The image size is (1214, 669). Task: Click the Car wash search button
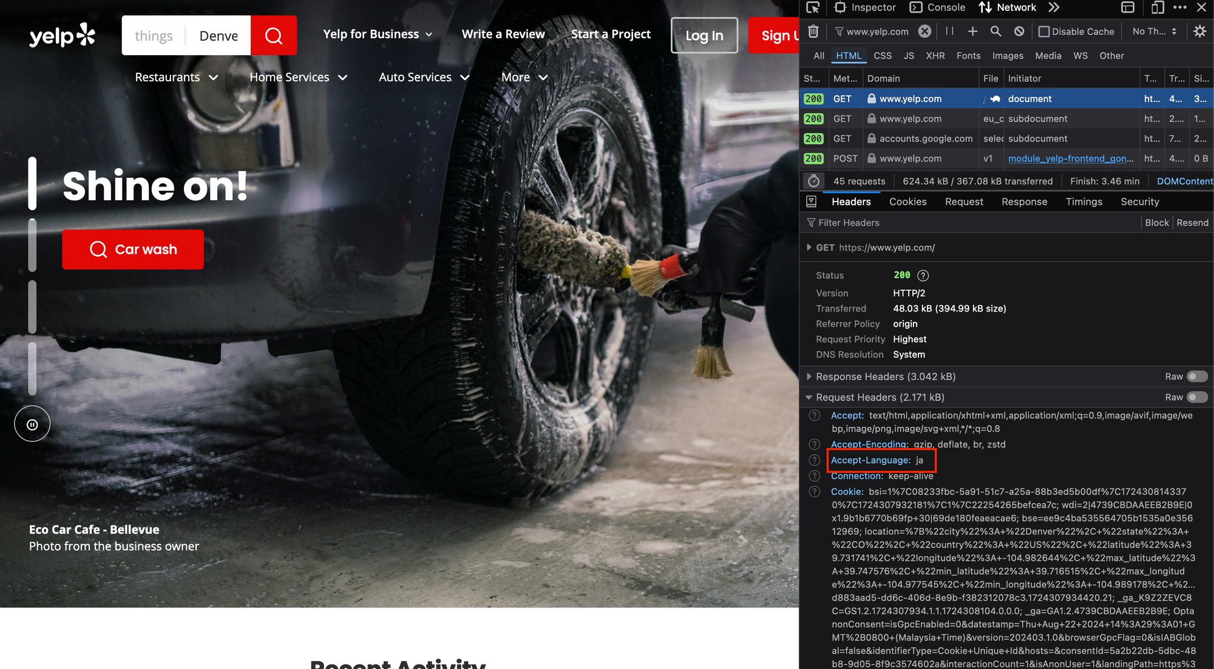pyautogui.click(x=133, y=250)
